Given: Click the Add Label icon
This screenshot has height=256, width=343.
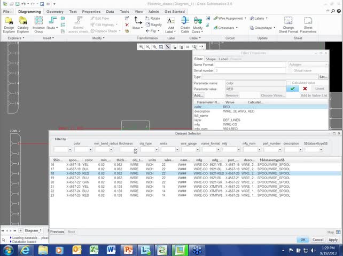Looking at the screenshot, I should pyautogui.click(x=171, y=21).
